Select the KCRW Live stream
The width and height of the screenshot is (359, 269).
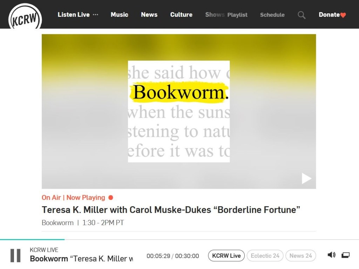[226, 256]
